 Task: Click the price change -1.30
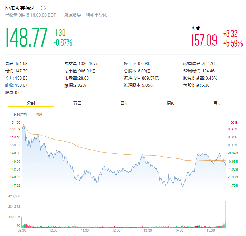coord(59,33)
